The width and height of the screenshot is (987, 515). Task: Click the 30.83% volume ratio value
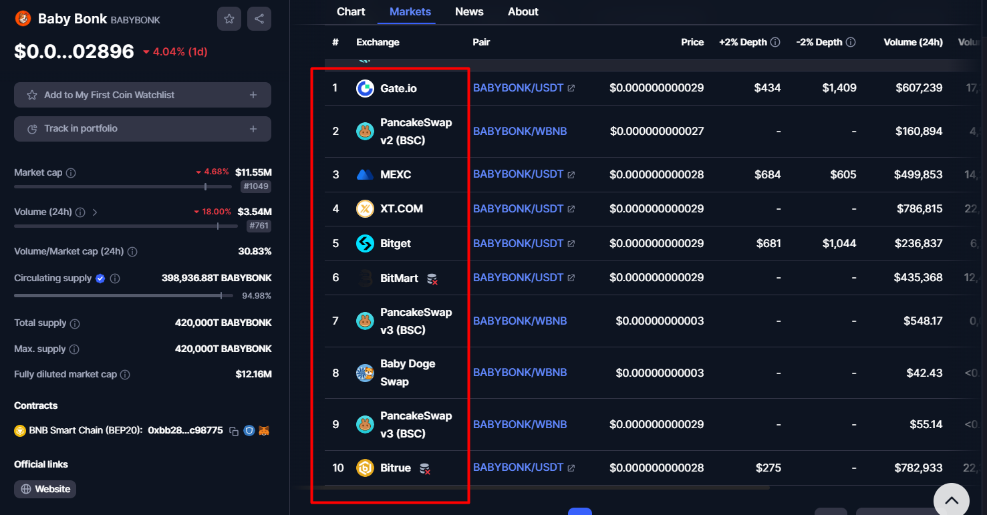[x=255, y=252]
